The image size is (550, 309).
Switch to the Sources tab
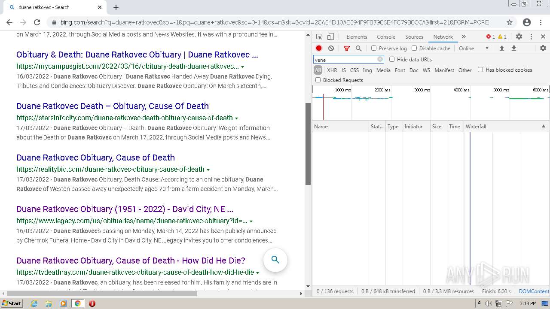pos(414,37)
